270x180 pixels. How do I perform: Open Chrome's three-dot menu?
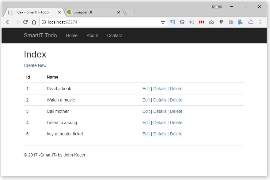[260, 22]
